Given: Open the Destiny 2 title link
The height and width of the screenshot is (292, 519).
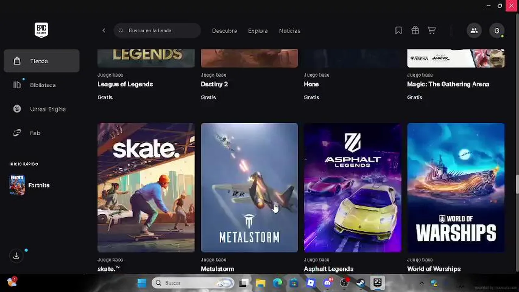Looking at the screenshot, I should pyautogui.click(x=214, y=84).
